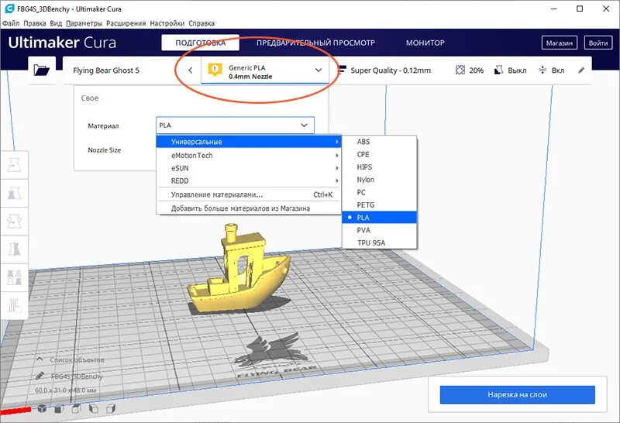Select the Rotate tool in left toolbar
Viewport: 620px width, 423px height.
click(14, 222)
